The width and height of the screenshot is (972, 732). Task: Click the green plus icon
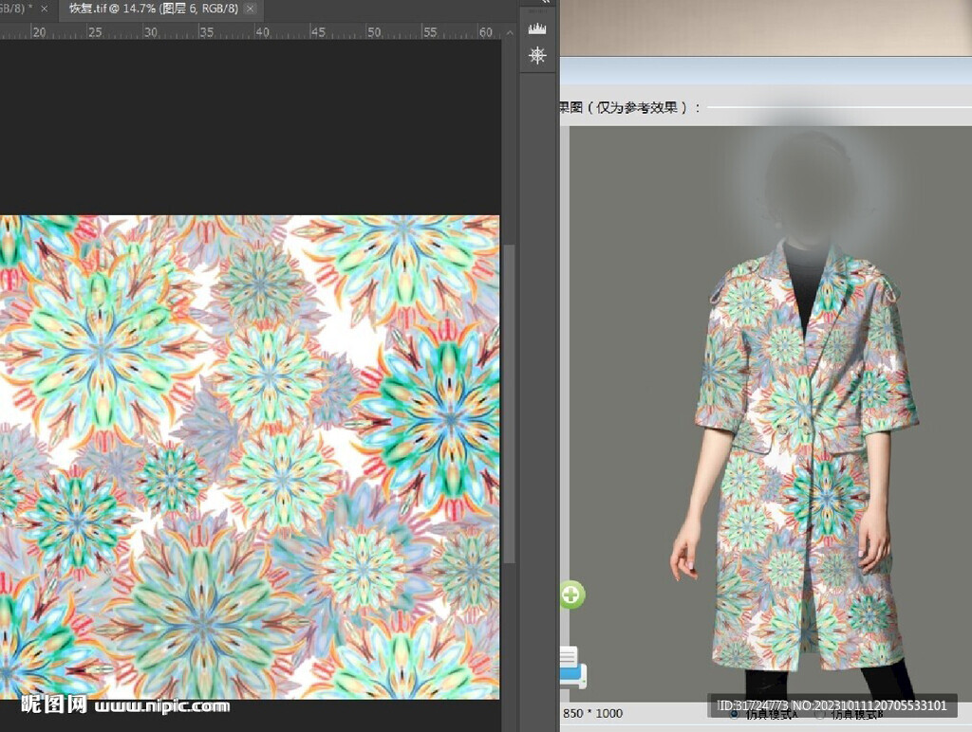571,595
